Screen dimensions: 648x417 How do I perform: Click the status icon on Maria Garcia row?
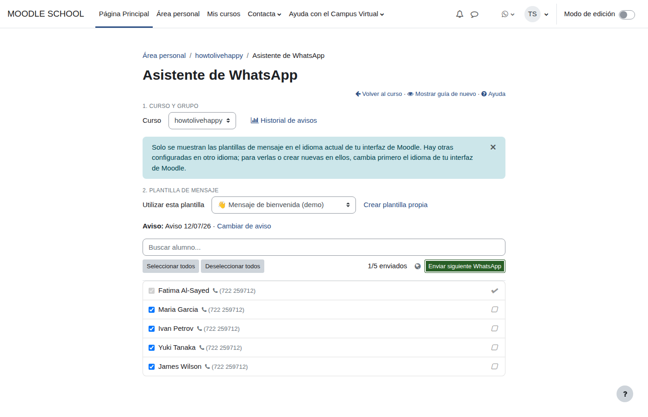494,310
